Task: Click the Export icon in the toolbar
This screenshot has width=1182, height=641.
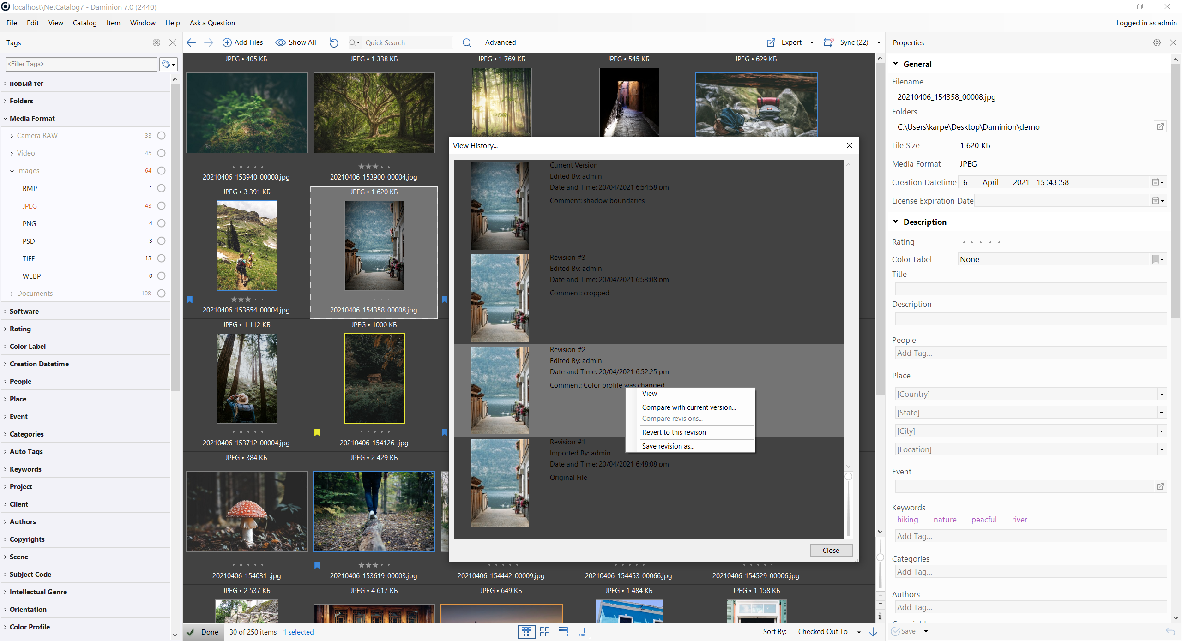Action: tap(771, 42)
